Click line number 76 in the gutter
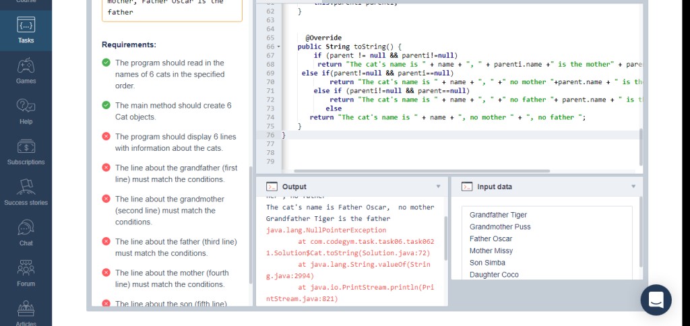The width and height of the screenshot is (690, 326). pos(270,135)
